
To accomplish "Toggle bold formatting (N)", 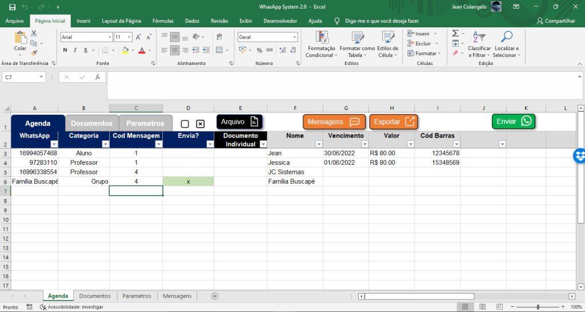I will 65,50.
